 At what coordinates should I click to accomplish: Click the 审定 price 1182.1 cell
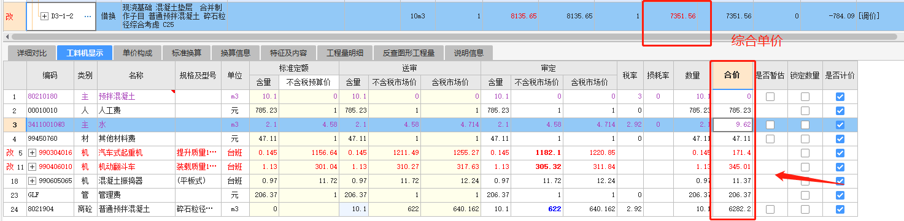click(x=536, y=153)
